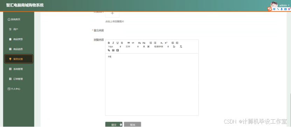Viewport: 291px width, 127px height.
Task: Apply Heading 1 style
Action: click(x=140, y=43)
